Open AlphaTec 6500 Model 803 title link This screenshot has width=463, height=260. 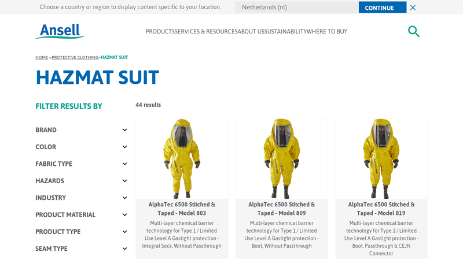click(x=182, y=209)
